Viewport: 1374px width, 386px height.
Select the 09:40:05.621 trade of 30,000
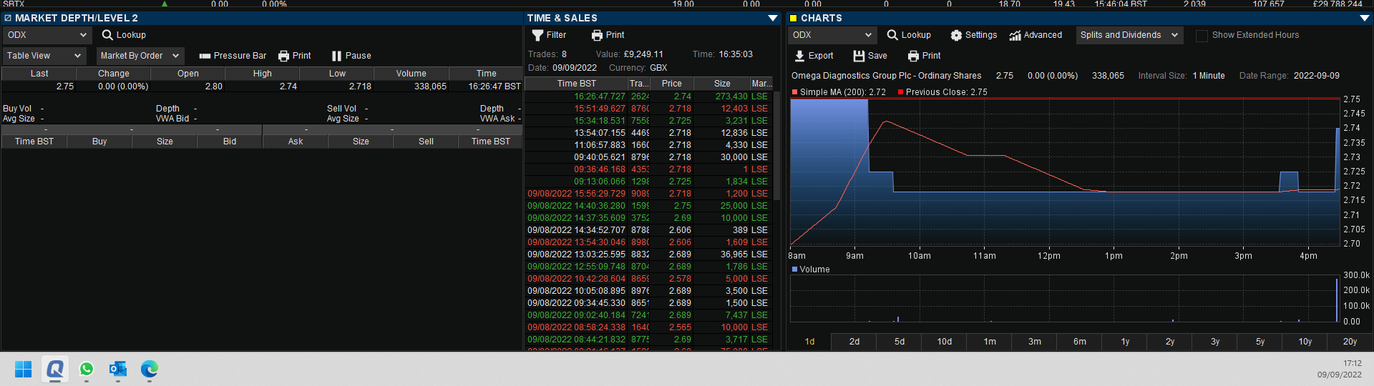(x=648, y=157)
